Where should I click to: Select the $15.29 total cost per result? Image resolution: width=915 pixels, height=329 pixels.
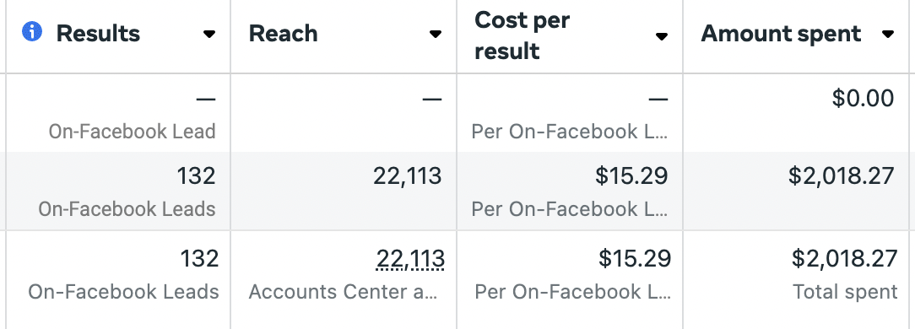pos(635,258)
